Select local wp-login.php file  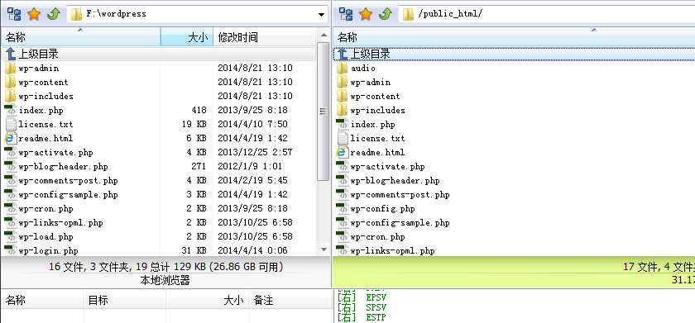pyautogui.click(x=48, y=251)
